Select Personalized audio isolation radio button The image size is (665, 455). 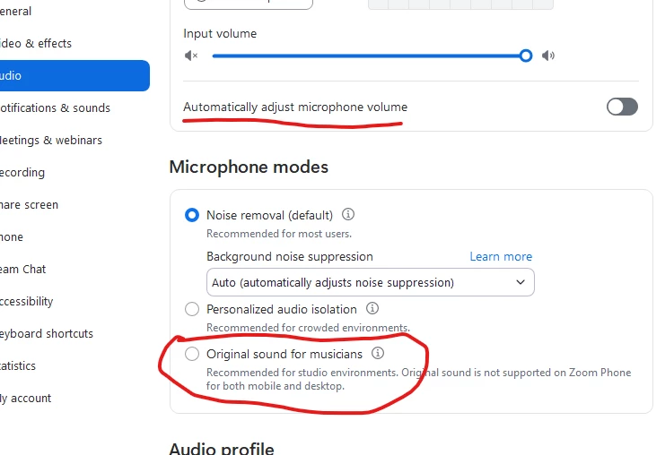click(x=192, y=309)
